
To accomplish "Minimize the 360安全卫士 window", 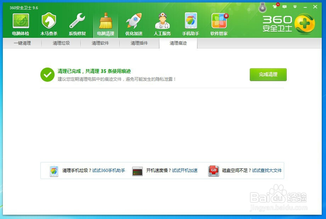I will coord(305,7).
